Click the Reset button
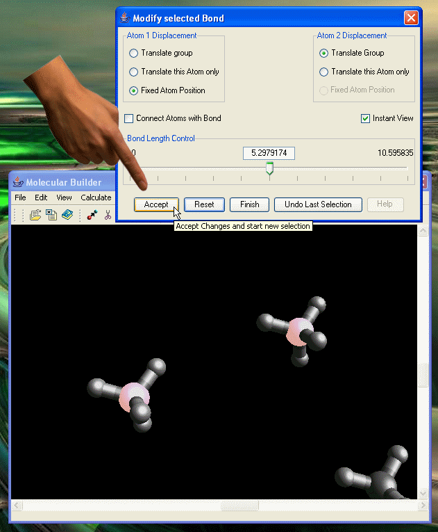This screenshot has width=438, height=532. [204, 204]
